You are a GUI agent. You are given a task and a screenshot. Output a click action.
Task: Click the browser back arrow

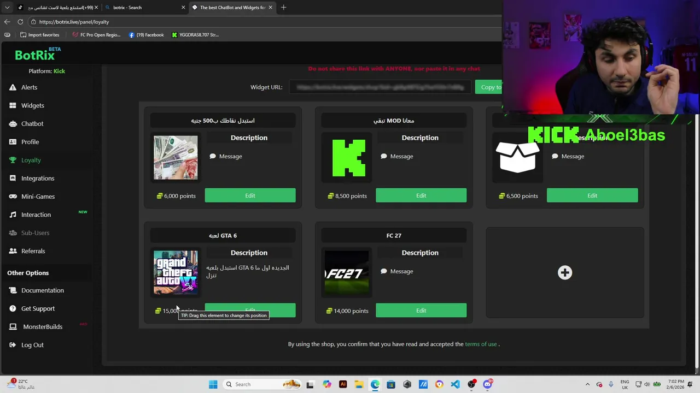pyautogui.click(x=7, y=22)
